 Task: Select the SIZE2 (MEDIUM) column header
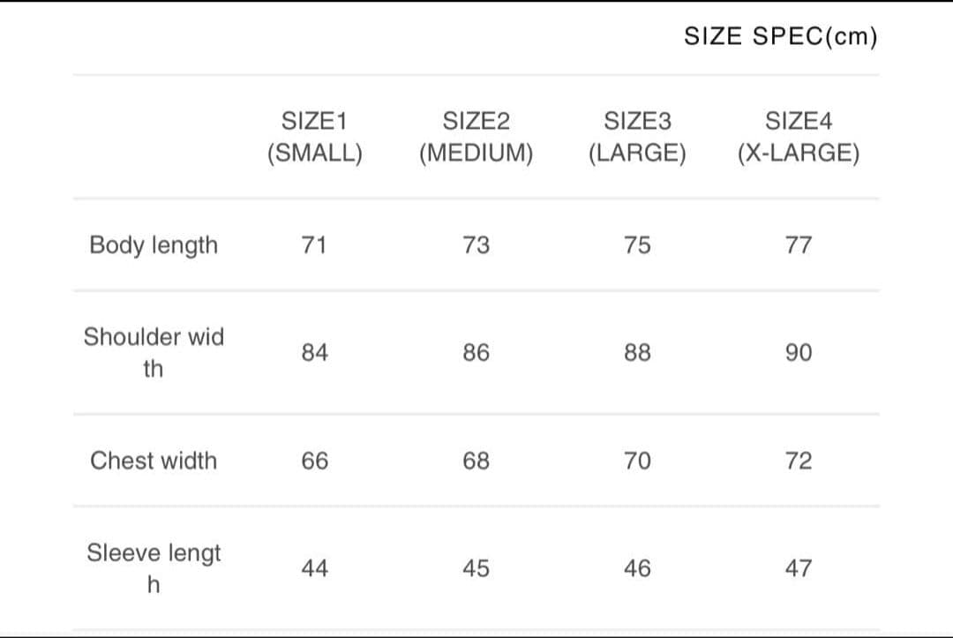tap(476, 137)
